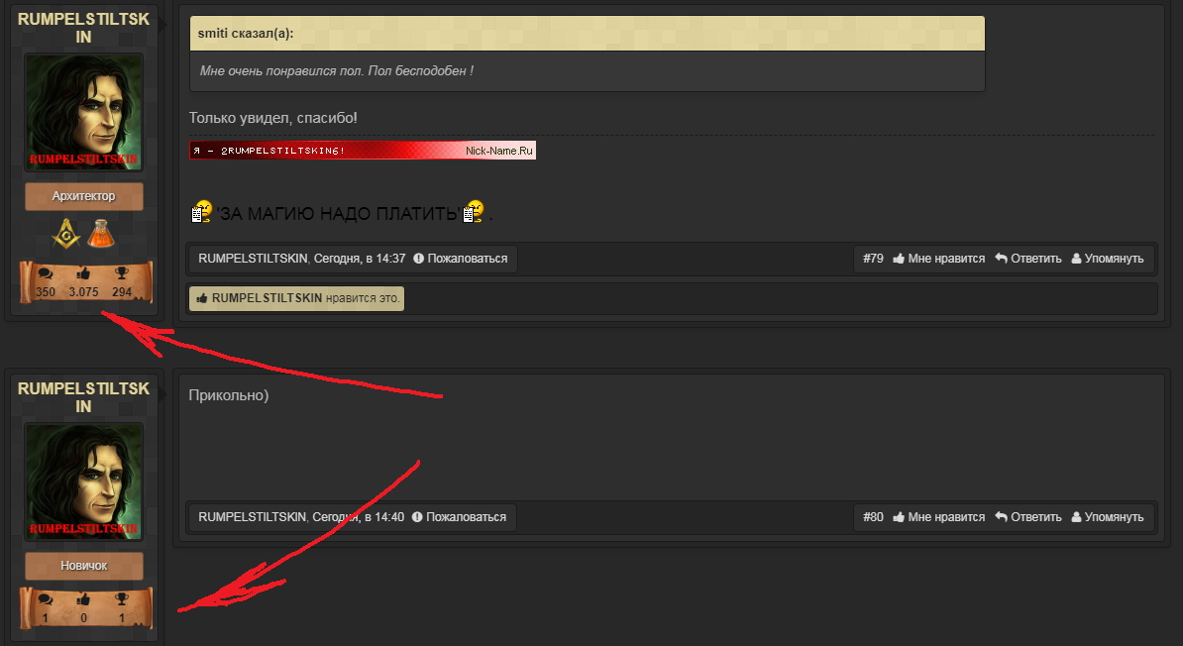Click thumbs-up likes icon showing 3.075
The image size is (1183, 646).
click(x=83, y=273)
